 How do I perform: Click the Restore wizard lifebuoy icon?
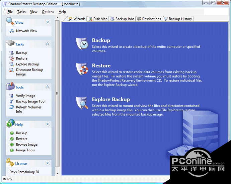[82, 69]
